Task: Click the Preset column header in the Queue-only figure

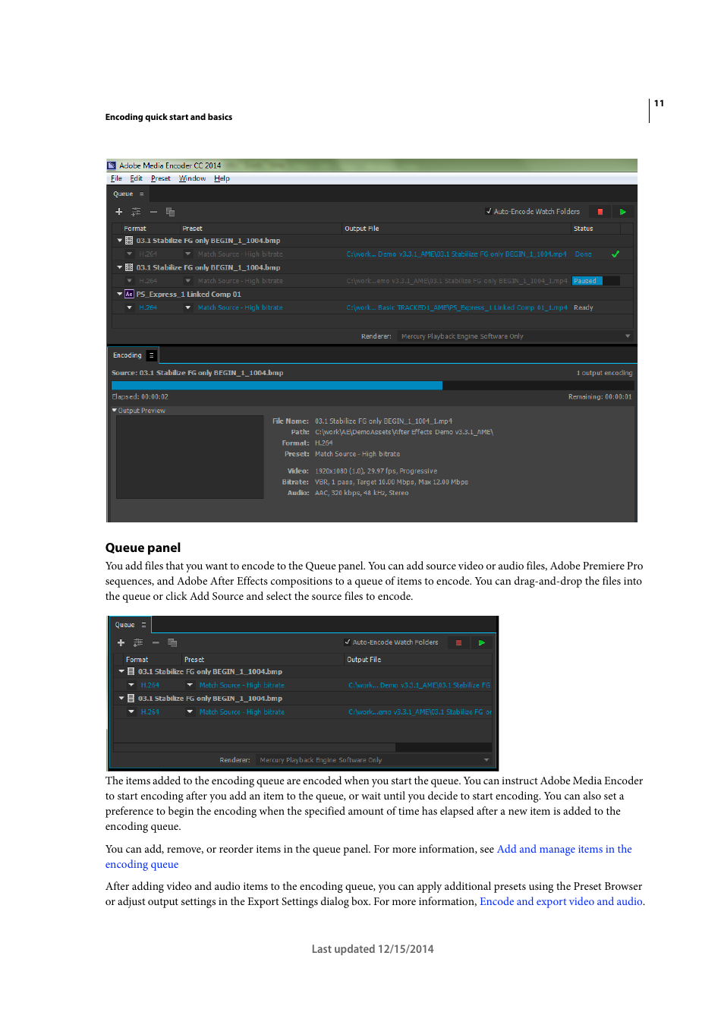Action: click(x=194, y=660)
